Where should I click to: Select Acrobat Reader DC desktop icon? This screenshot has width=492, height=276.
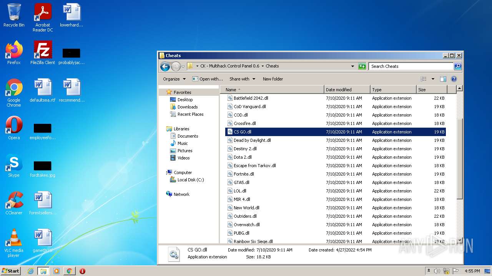click(x=43, y=18)
